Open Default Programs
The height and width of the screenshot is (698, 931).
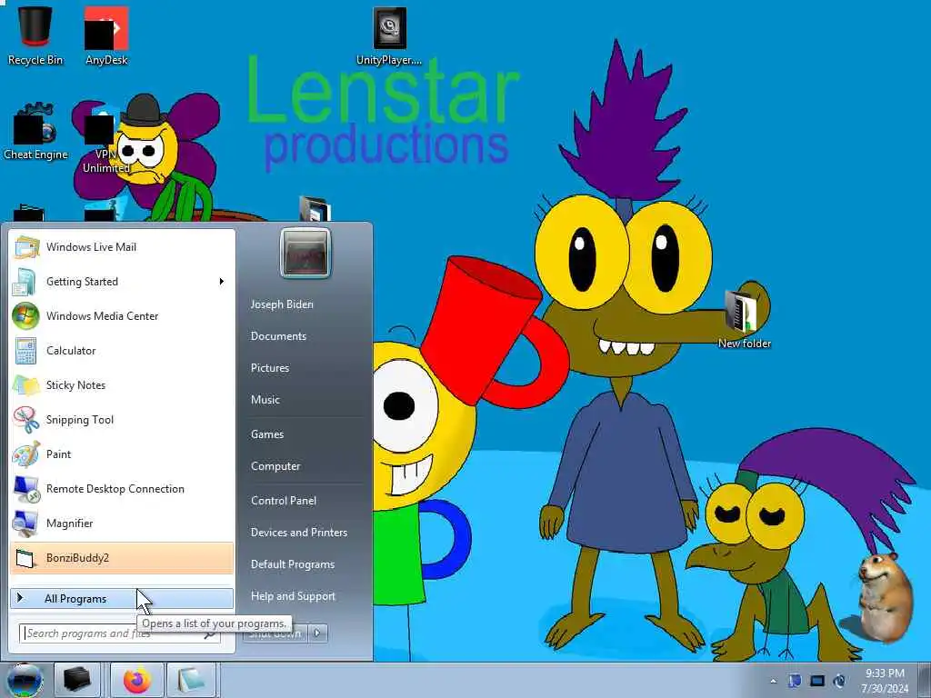coord(292,564)
